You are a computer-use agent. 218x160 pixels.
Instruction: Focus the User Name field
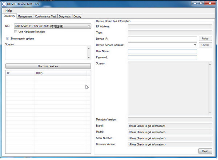tap(162, 51)
